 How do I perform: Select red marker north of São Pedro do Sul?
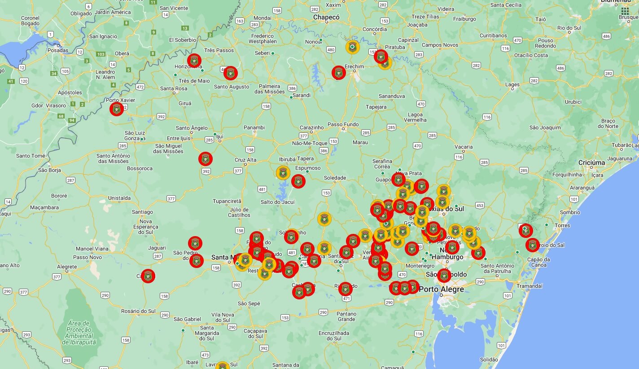point(195,243)
